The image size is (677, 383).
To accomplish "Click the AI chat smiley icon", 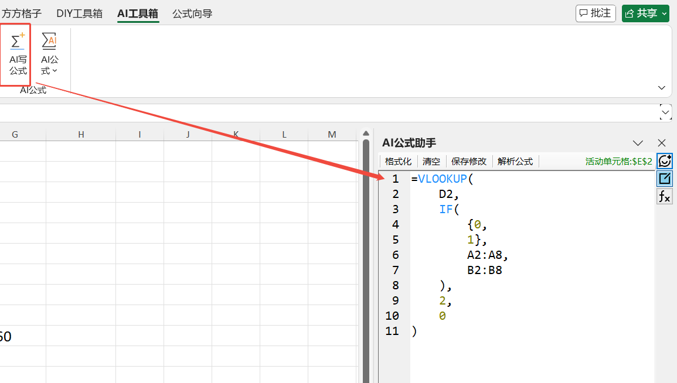I will [665, 161].
